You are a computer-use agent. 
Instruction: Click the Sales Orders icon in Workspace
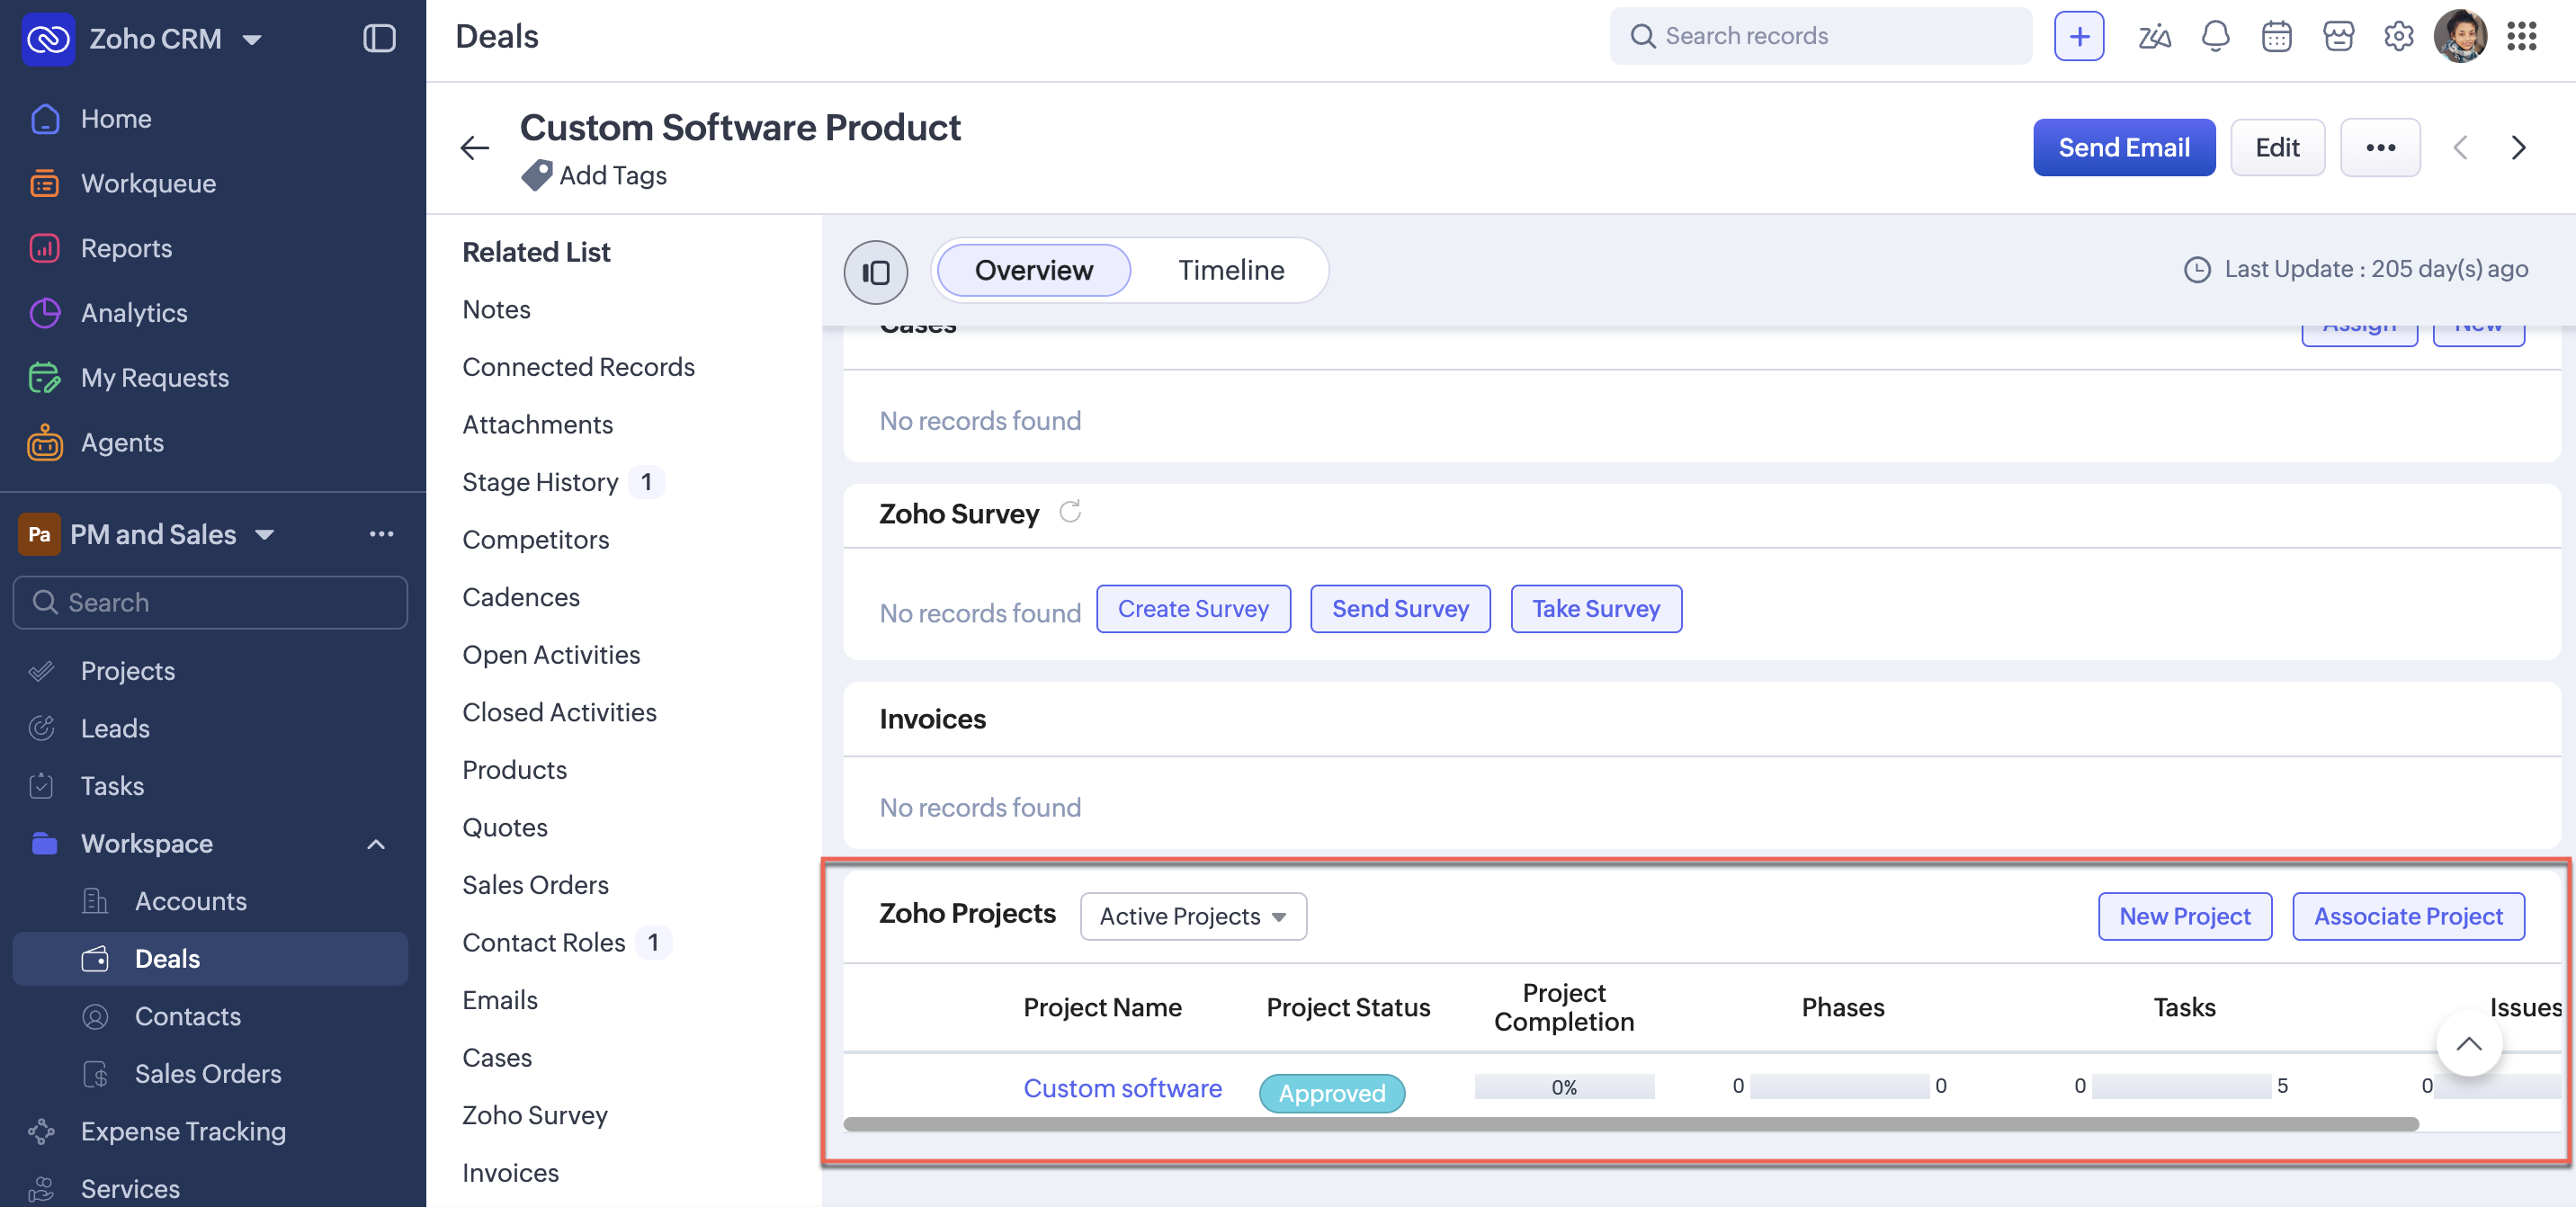pyautogui.click(x=95, y=1074)
